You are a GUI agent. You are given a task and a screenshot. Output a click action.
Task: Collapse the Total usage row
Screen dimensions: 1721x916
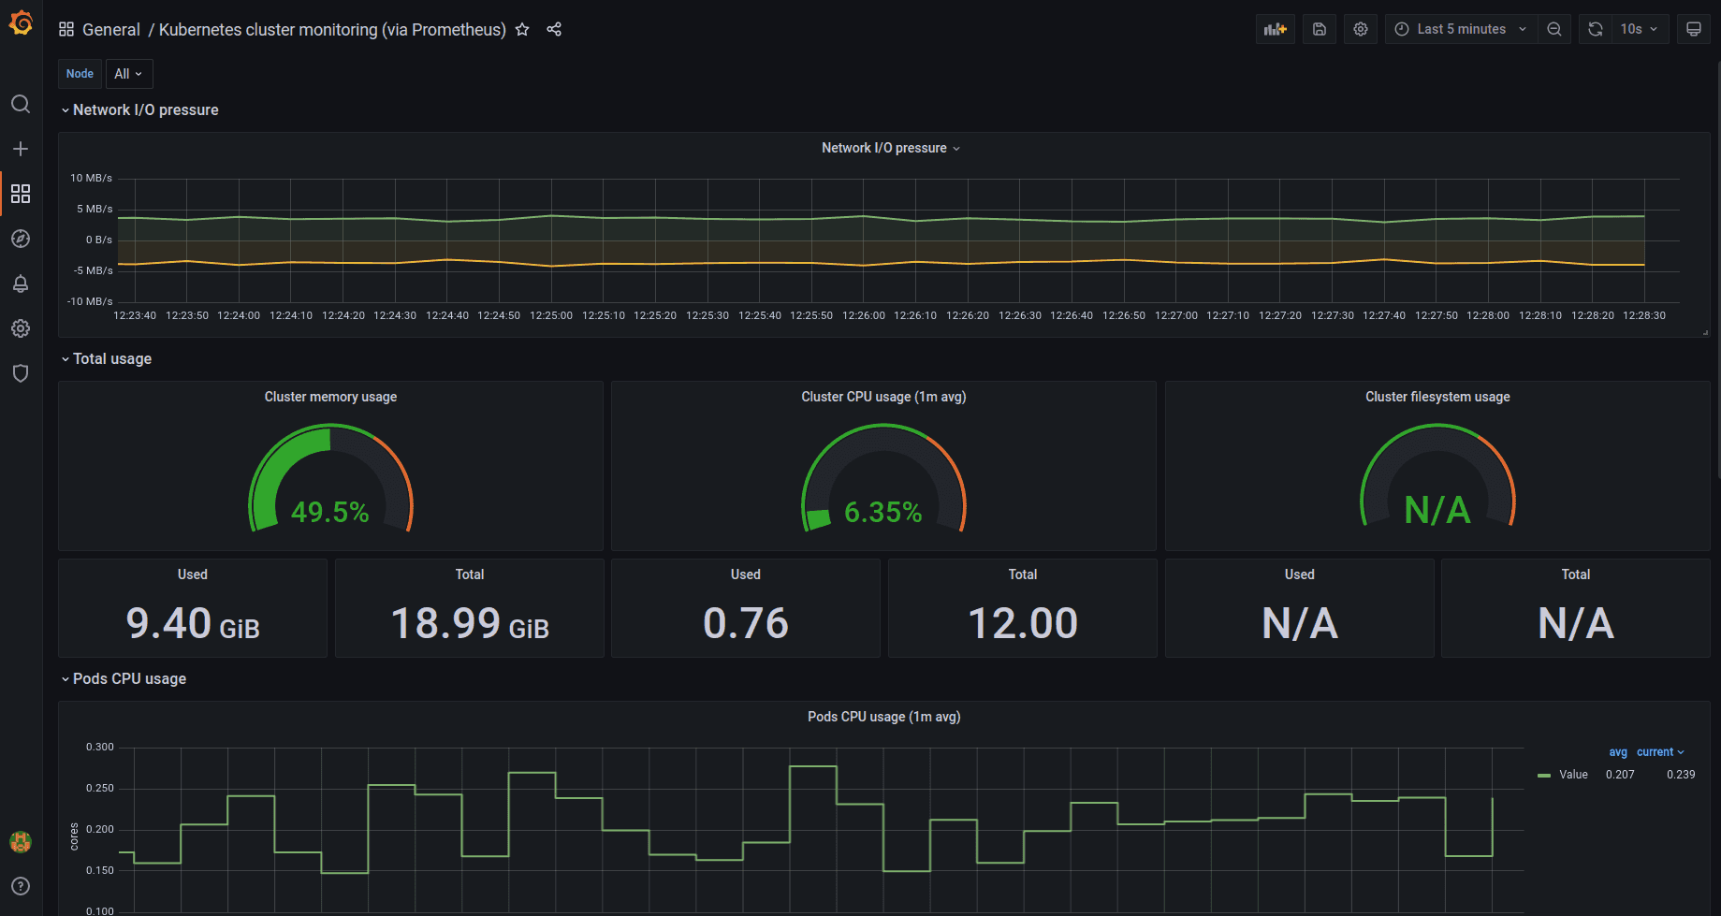click(111, 359)
